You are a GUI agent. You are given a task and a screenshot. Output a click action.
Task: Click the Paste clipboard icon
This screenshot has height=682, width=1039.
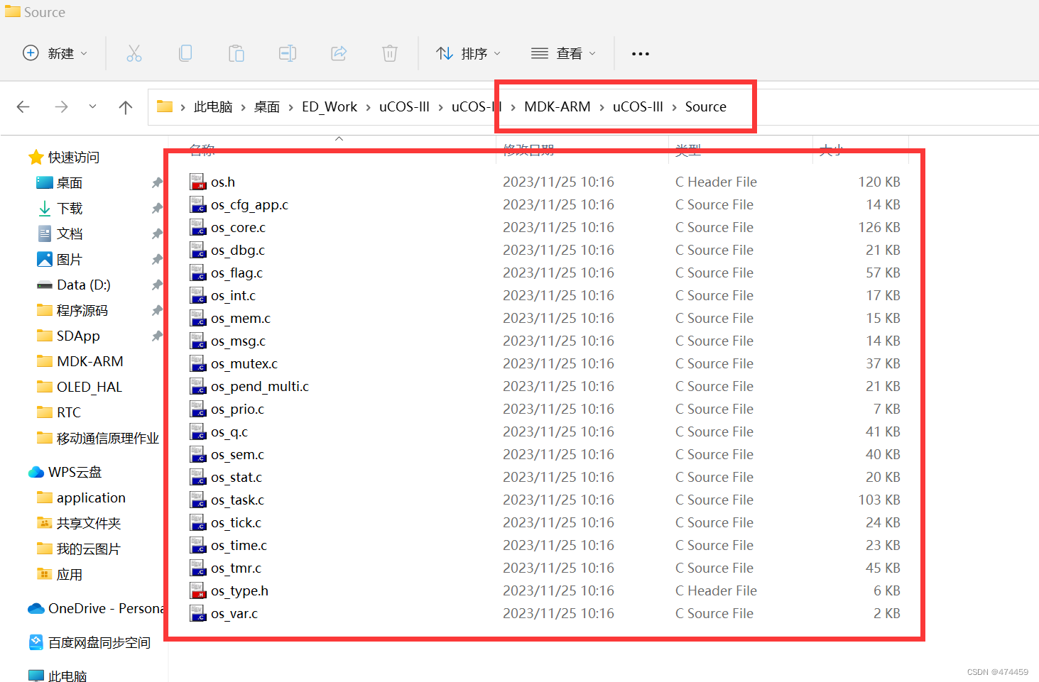[236, 53]
